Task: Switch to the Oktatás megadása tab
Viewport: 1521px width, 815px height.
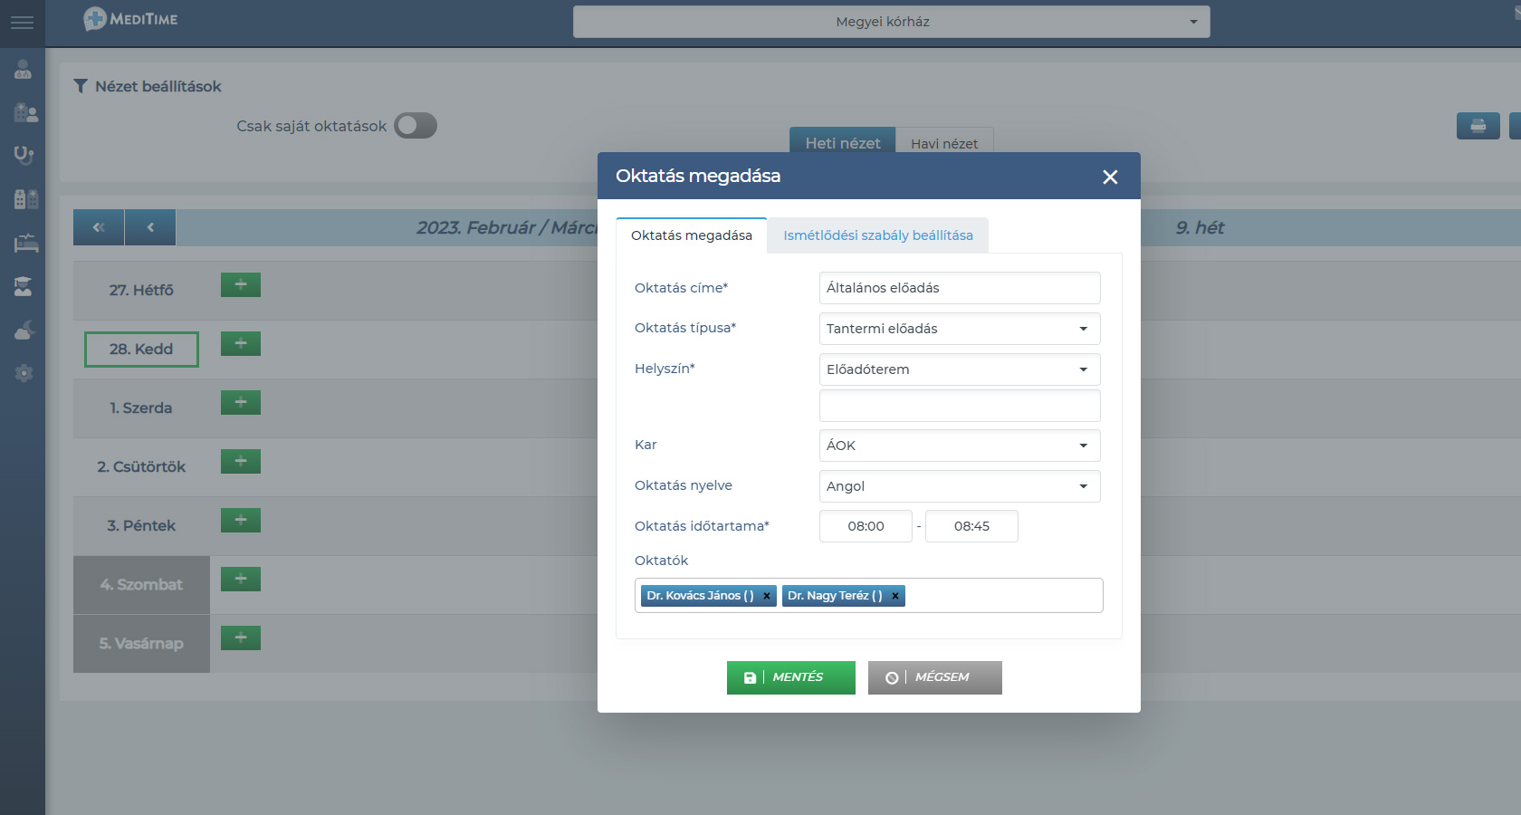Action: click(x=692, y=235)
